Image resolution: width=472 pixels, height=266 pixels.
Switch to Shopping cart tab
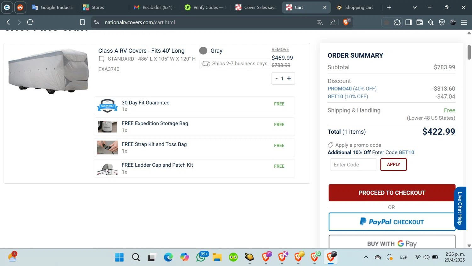click(x=357, y=7)
